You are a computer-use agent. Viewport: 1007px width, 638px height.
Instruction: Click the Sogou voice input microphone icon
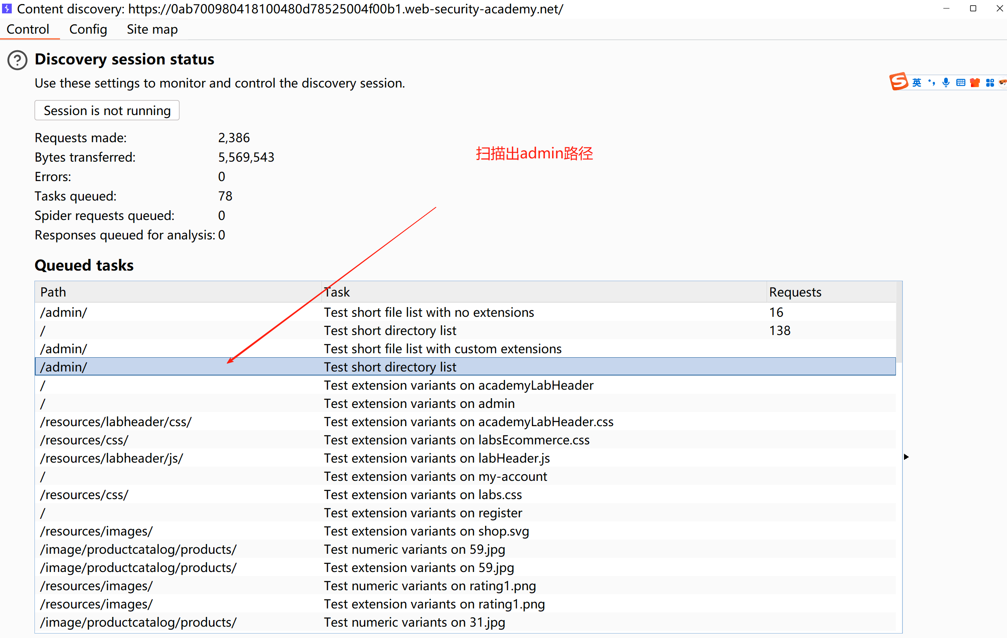pos(946,83)
